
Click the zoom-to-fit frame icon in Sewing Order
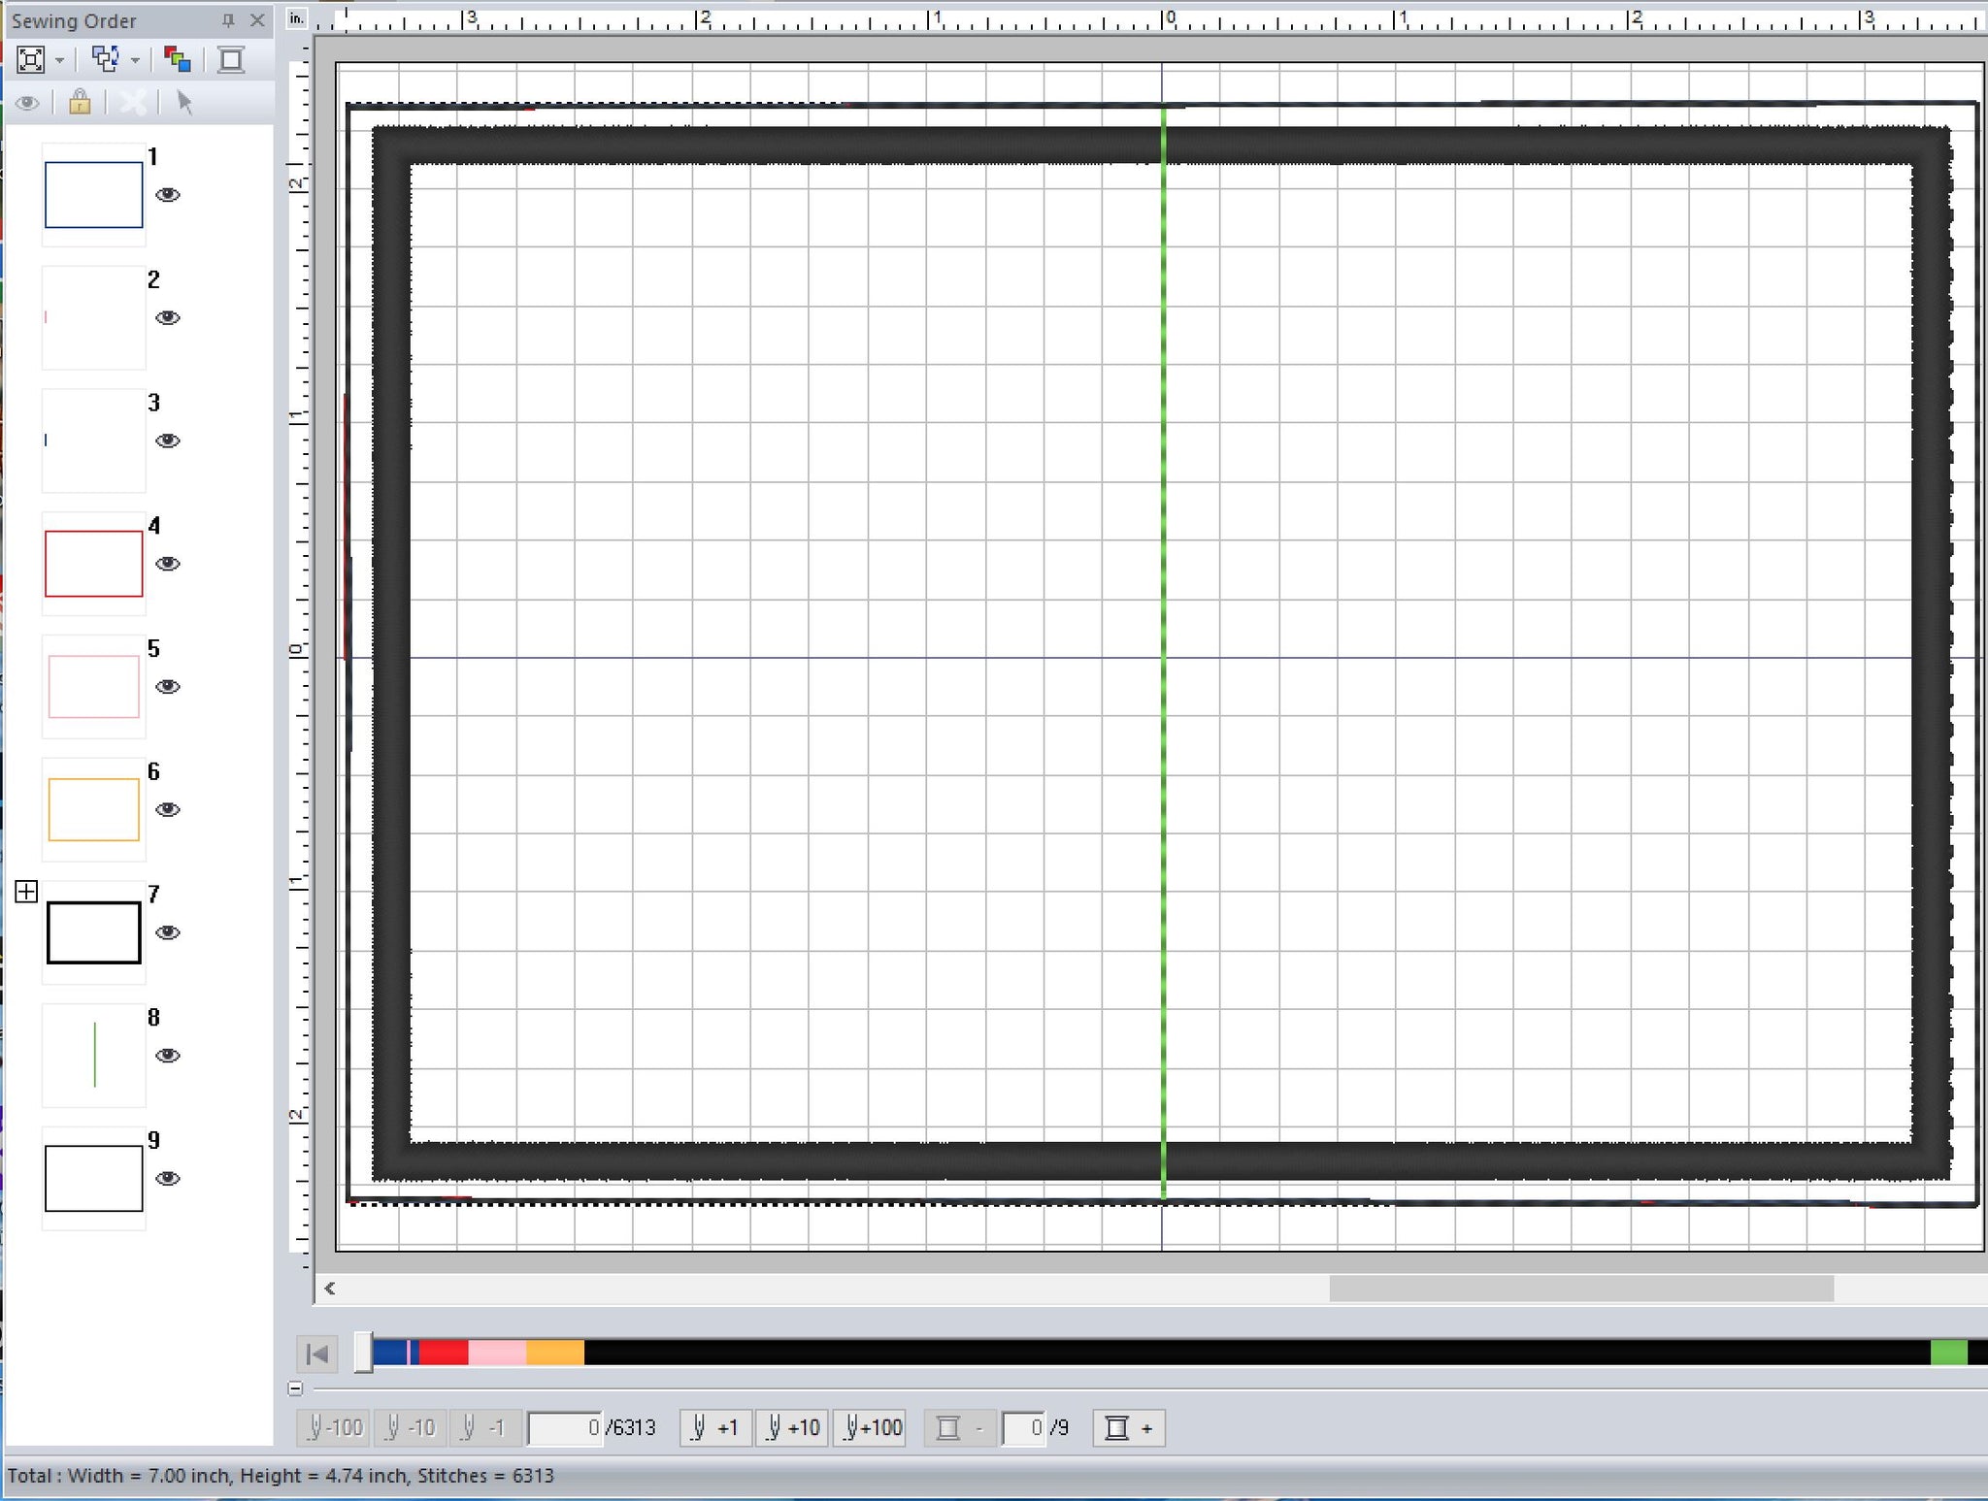(x=31, y=60)
